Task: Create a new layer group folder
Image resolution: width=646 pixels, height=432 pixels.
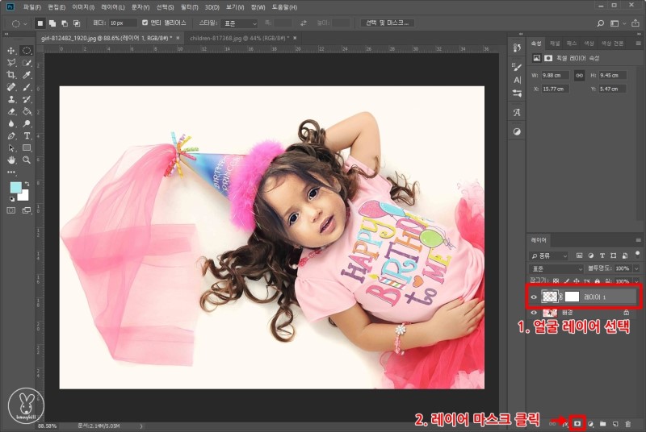Action: tap(602, 422)
